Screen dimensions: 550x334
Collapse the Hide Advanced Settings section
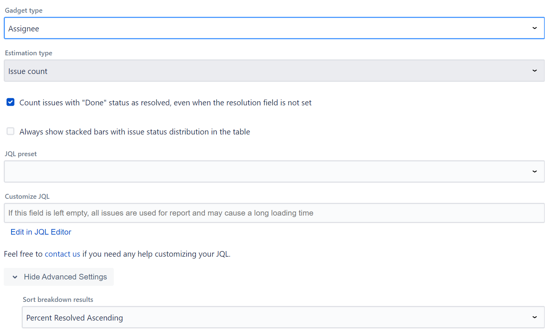(65, 277)
